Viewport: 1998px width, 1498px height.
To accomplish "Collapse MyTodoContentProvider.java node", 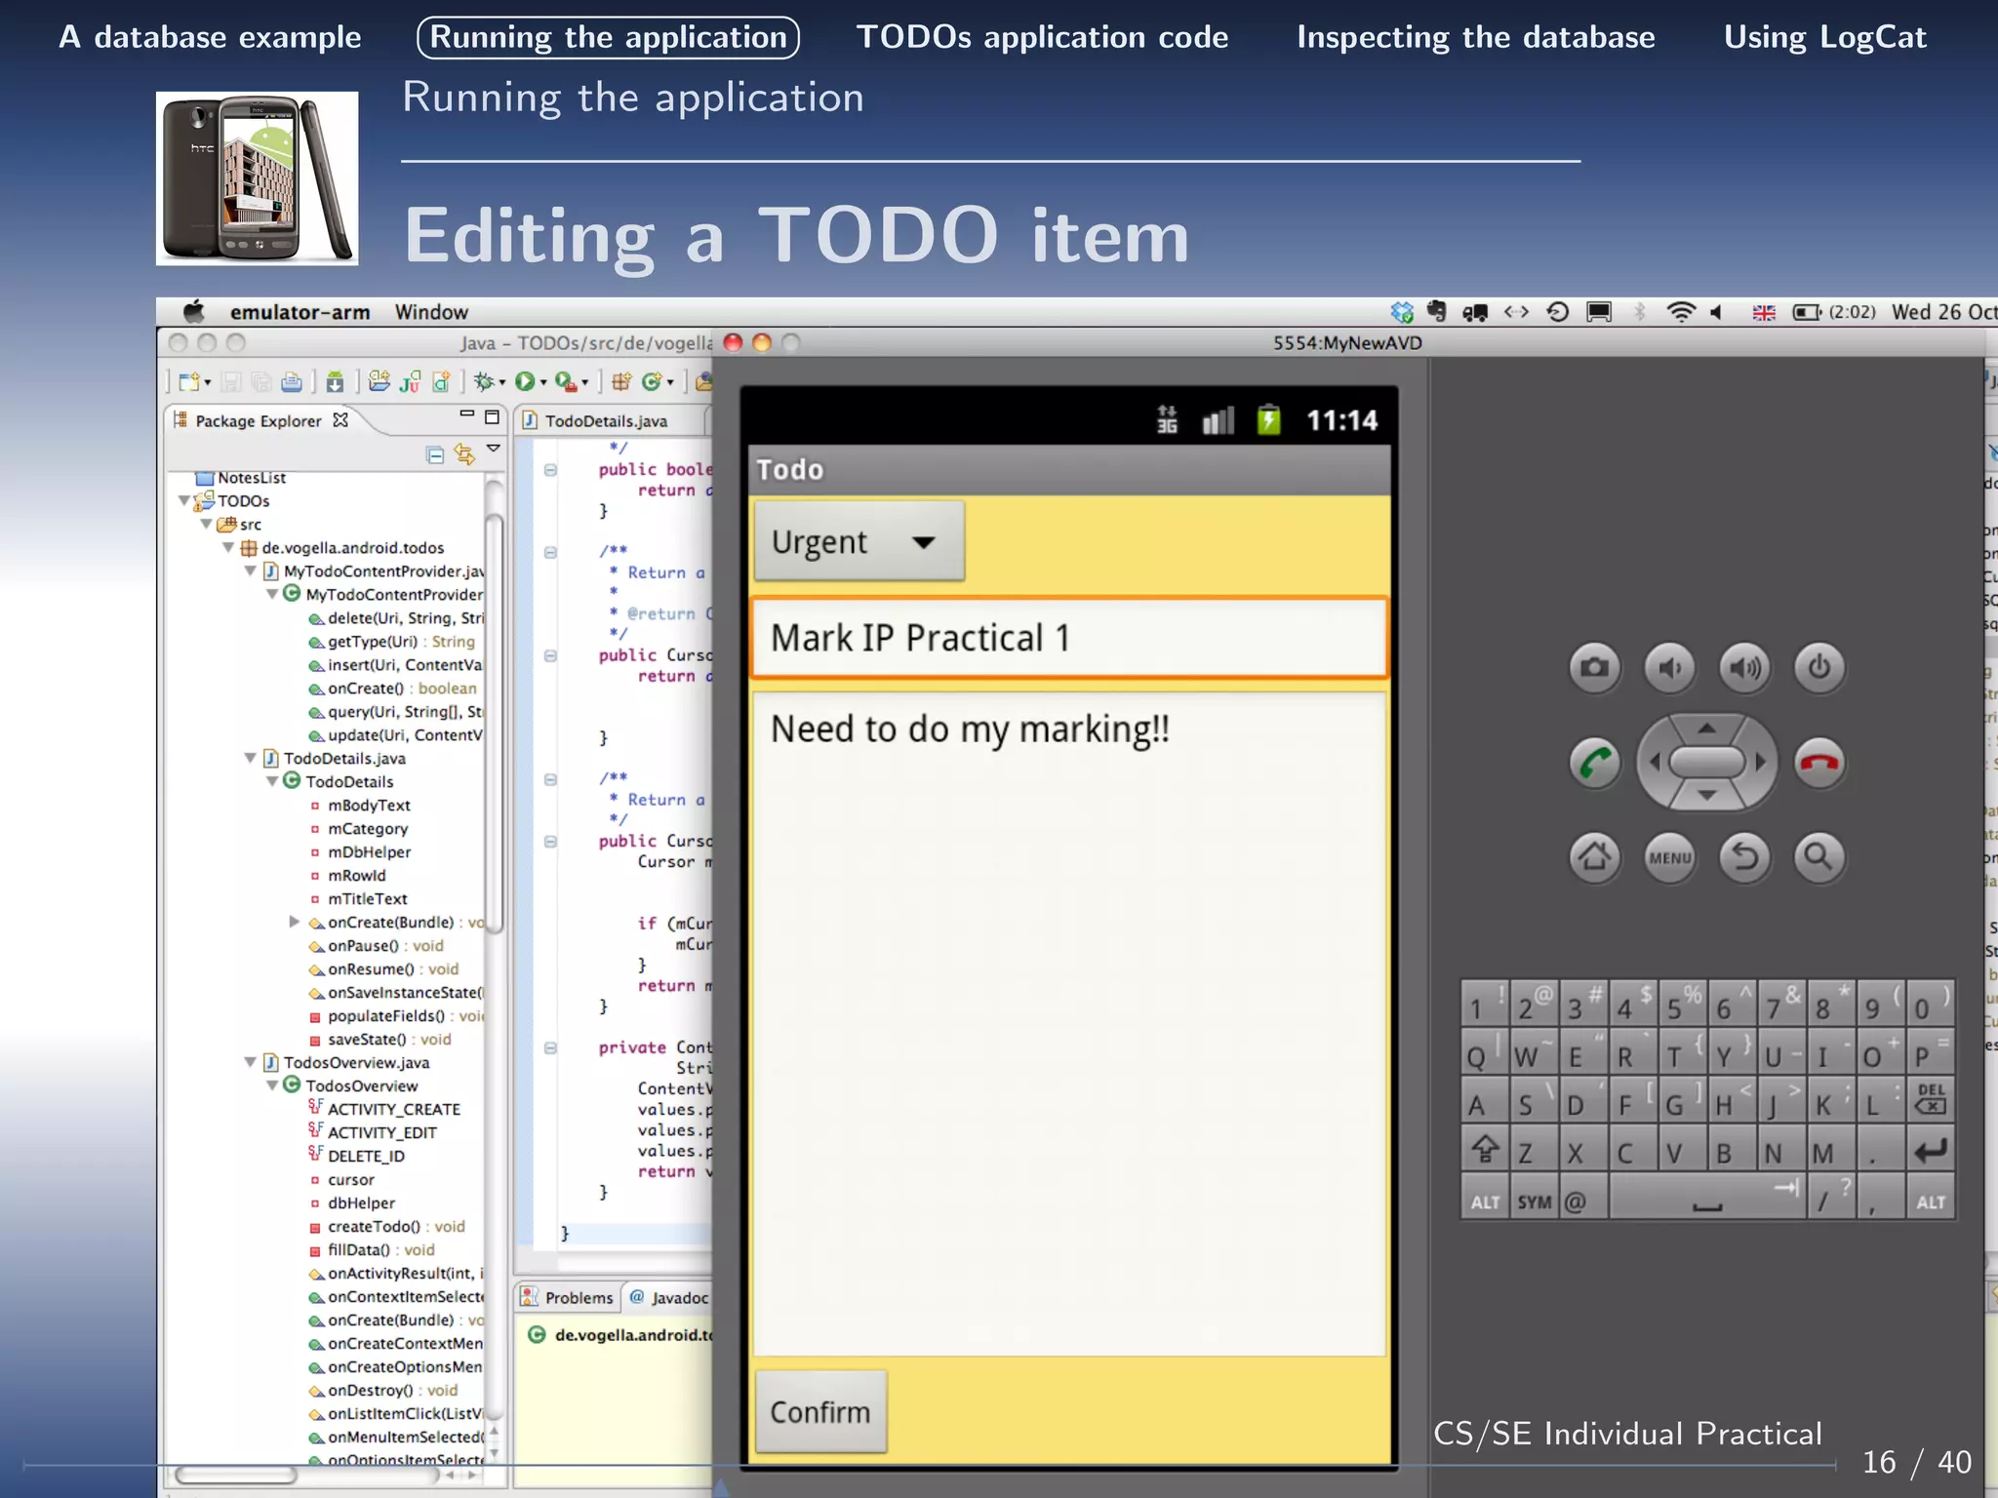I will tap(251, 571).
